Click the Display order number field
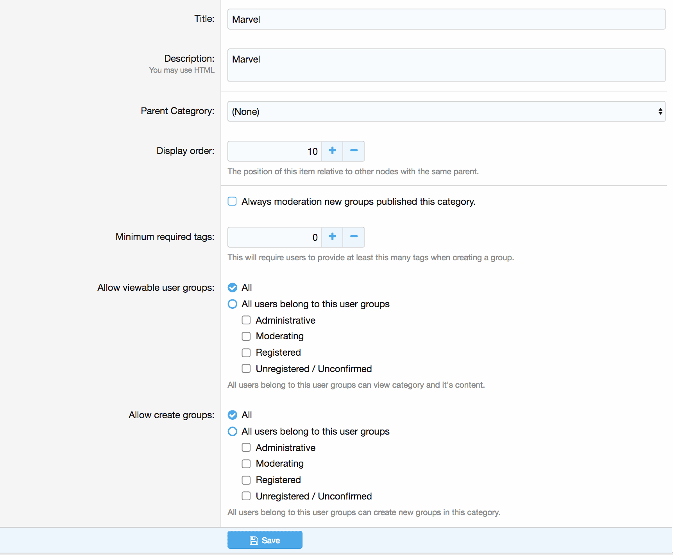The height and width of the screenshot is (555, 673). pos(274,151)
